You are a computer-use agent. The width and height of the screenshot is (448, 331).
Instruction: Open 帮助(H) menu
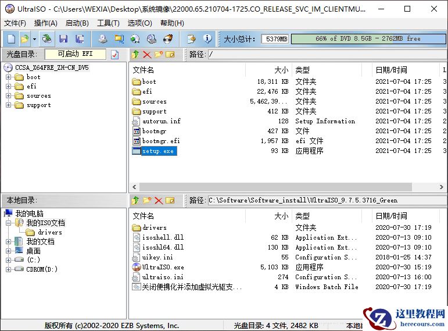173,23
